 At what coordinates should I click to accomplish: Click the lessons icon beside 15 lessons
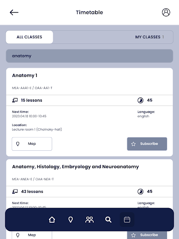(x=15, y=100)
